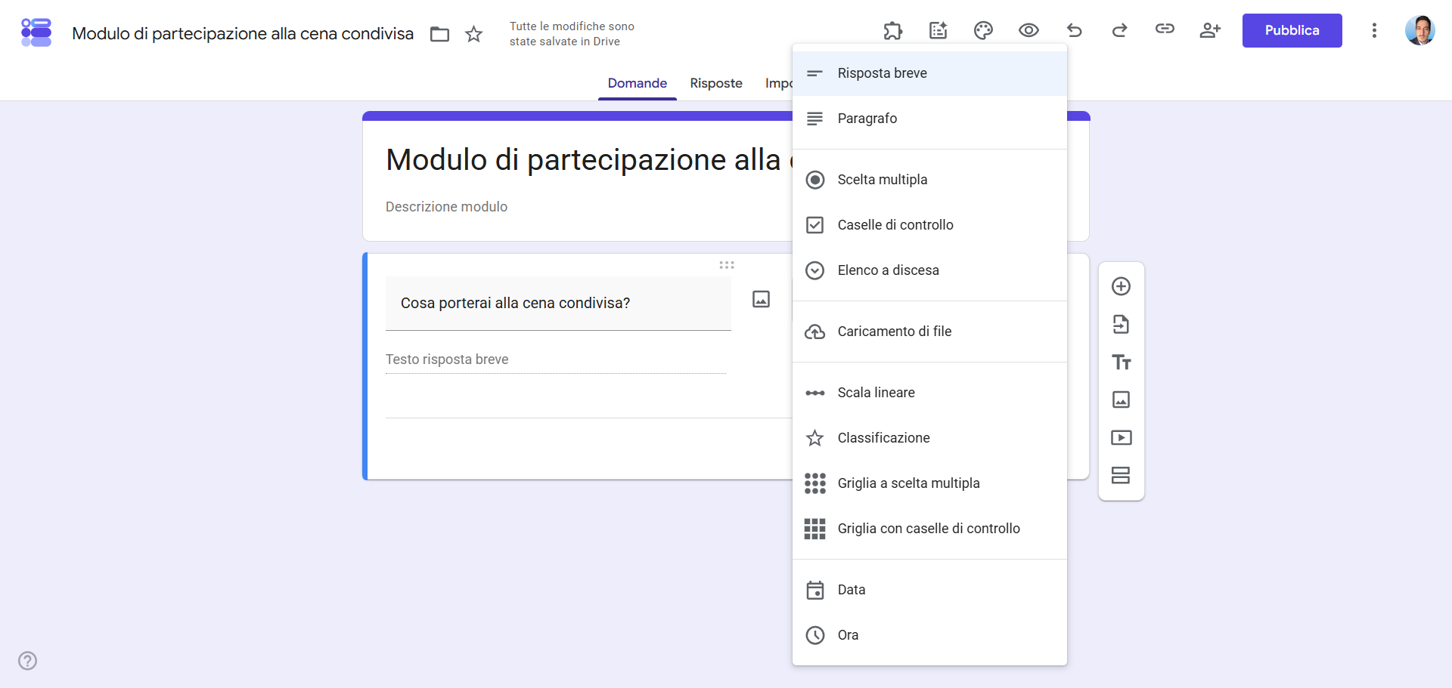Click the move to folder icon
1452x688 pixels.
coord(439,34)
